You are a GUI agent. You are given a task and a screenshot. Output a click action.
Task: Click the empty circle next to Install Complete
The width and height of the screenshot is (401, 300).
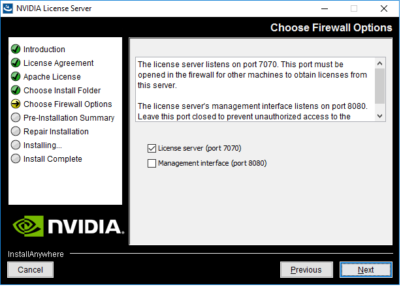[x=16, y=159]
